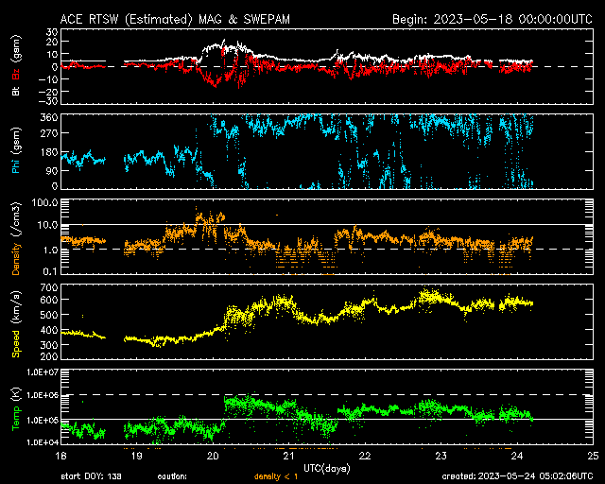605x484 pixels.
Task: Click the cyan 'Phi (gsm)' axis label
Action: (x=16, y=150)
